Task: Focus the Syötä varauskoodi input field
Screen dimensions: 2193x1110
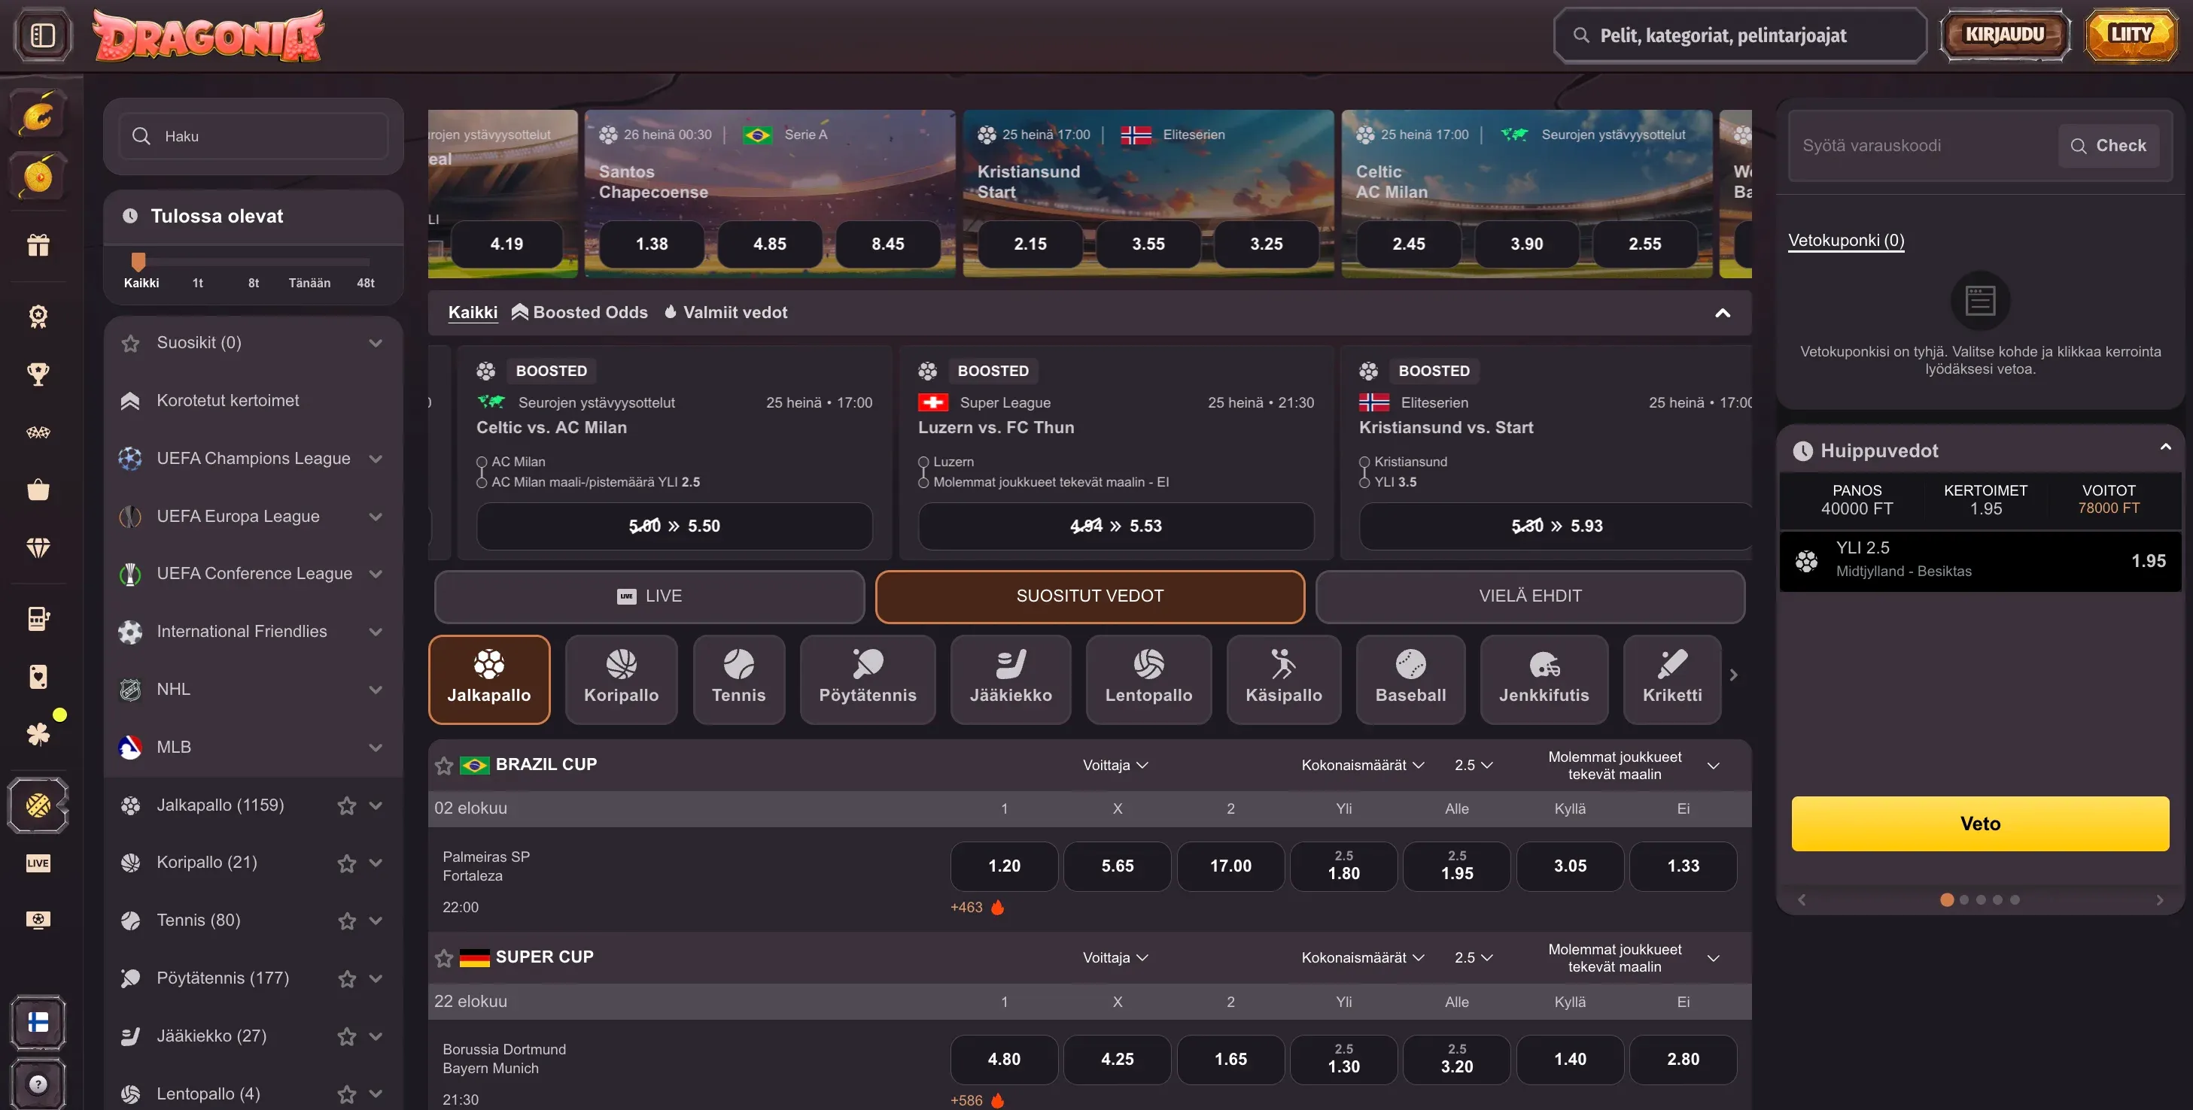Action: coord(1922,145)
